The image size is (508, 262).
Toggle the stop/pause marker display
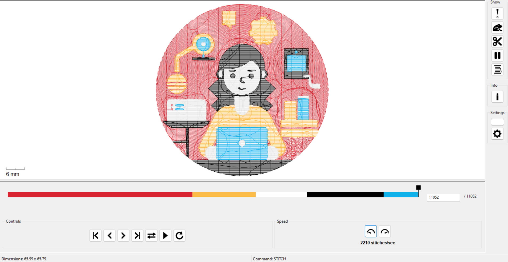pos(497,55)
